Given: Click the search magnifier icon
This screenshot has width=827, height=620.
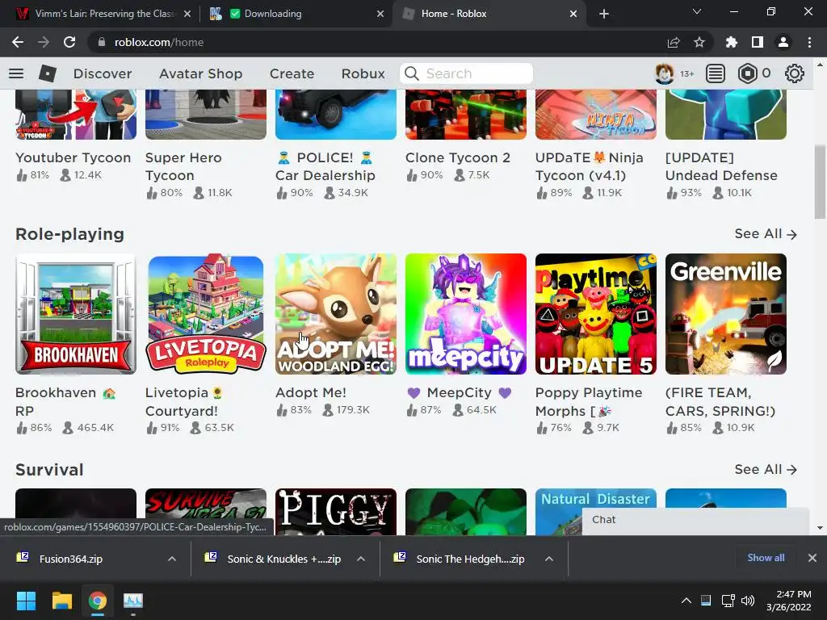Looking at the screenshot, I should pos(412,73).
